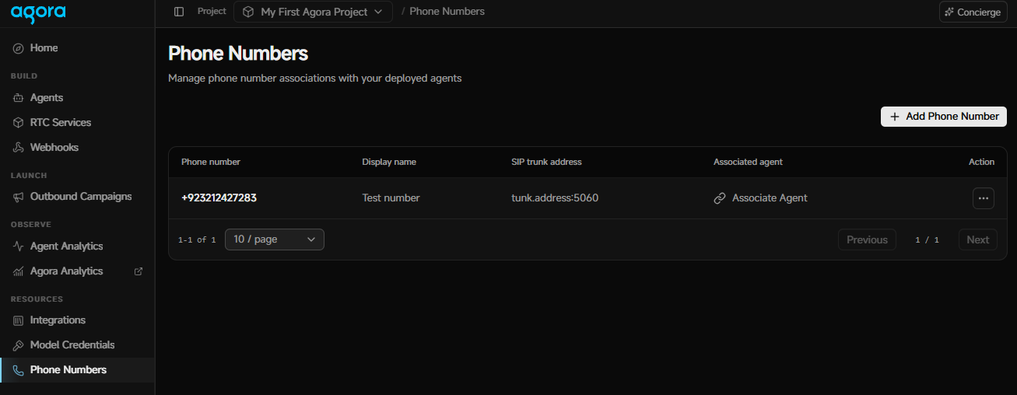This screenshot has height=395, width=1017.
Task: Click the Add Phone Number button
Action: pos(944,117)
